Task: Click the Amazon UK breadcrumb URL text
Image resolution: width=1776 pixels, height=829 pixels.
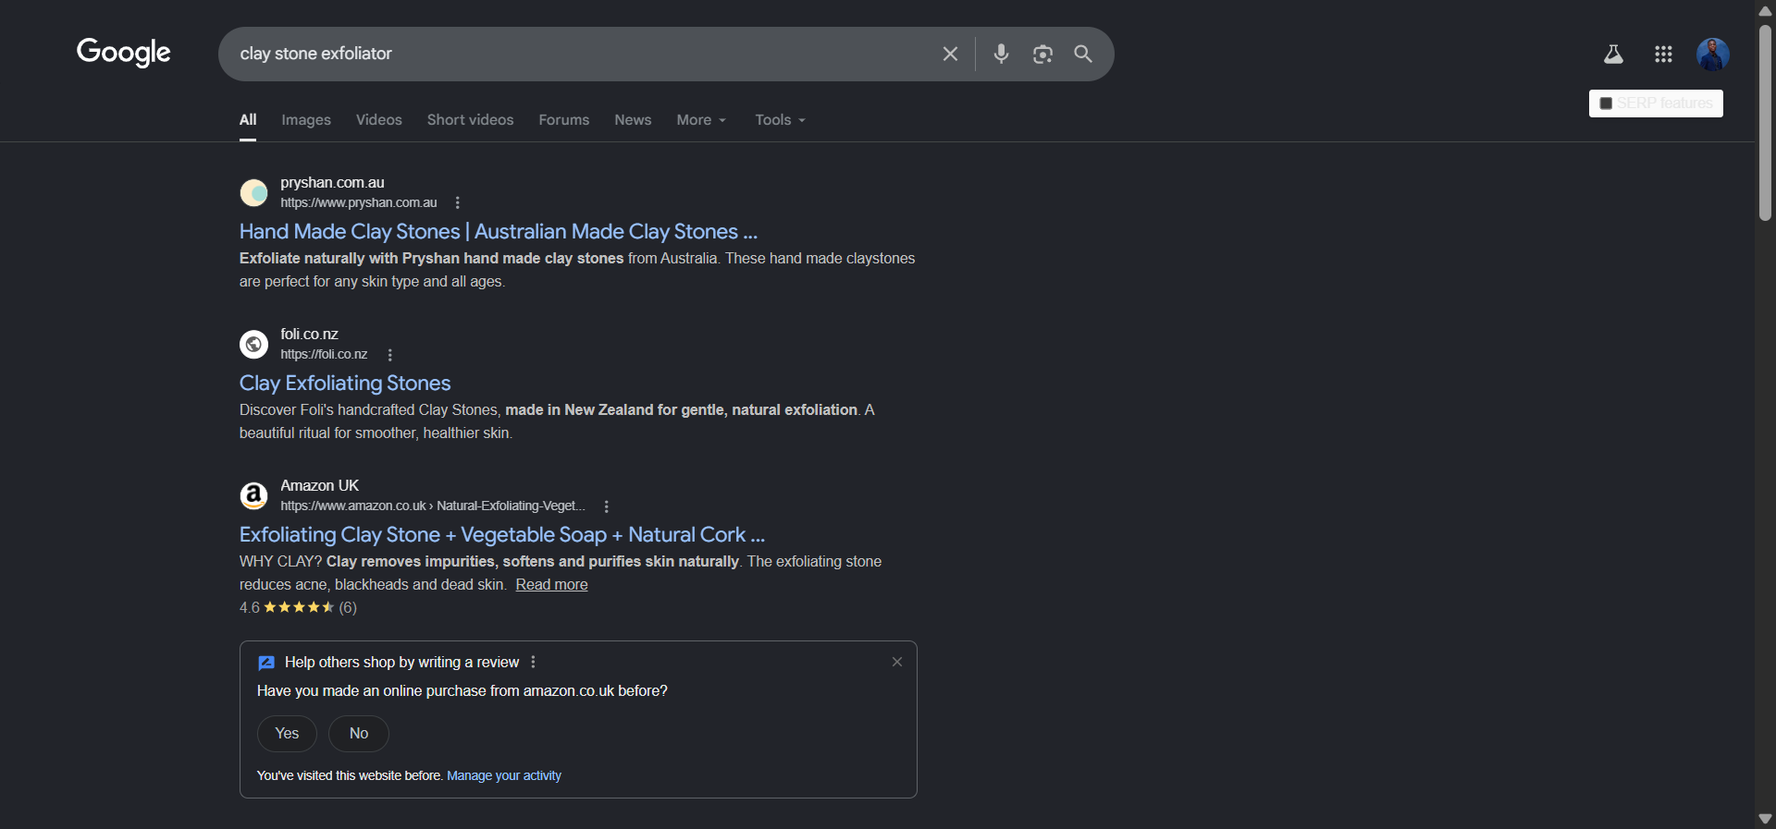Action: point(433,506)
